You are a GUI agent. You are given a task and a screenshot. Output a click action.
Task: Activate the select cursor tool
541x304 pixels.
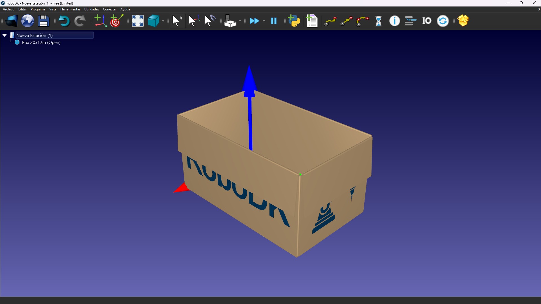click(178, 21)
